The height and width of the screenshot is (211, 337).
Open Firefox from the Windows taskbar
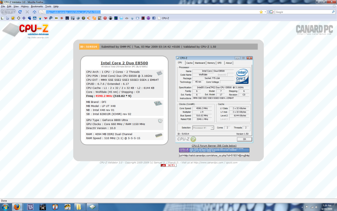pyautogui.click(x=16, y=207)
